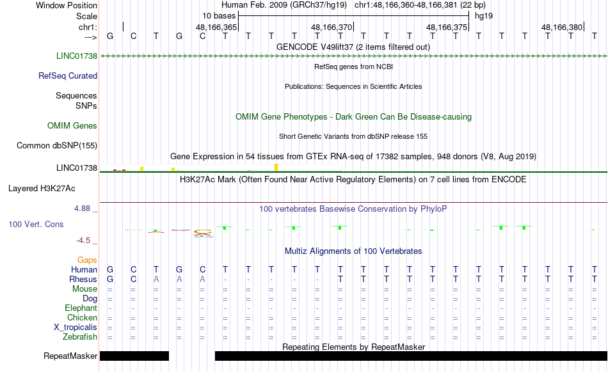This screenshot has width=608, height=371.
Task: Select the Elephant species label
Action: 81,308
